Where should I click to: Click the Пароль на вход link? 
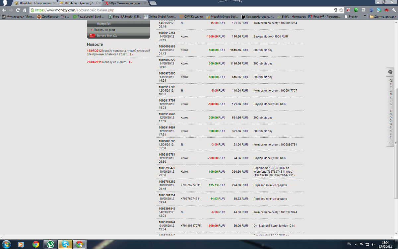[x=104, y=30]
